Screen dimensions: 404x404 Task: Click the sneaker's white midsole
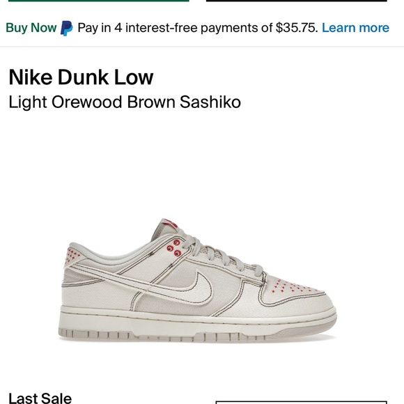coord(197,320)
